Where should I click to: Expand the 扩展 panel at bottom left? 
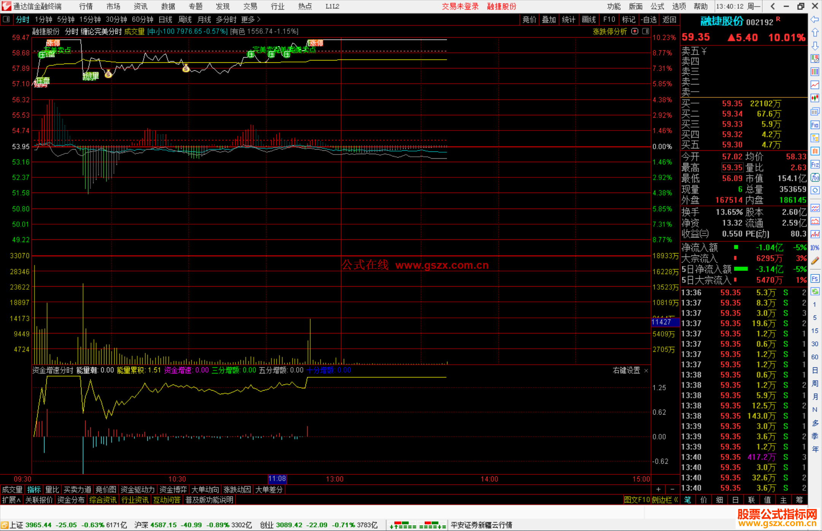(11, 500)
